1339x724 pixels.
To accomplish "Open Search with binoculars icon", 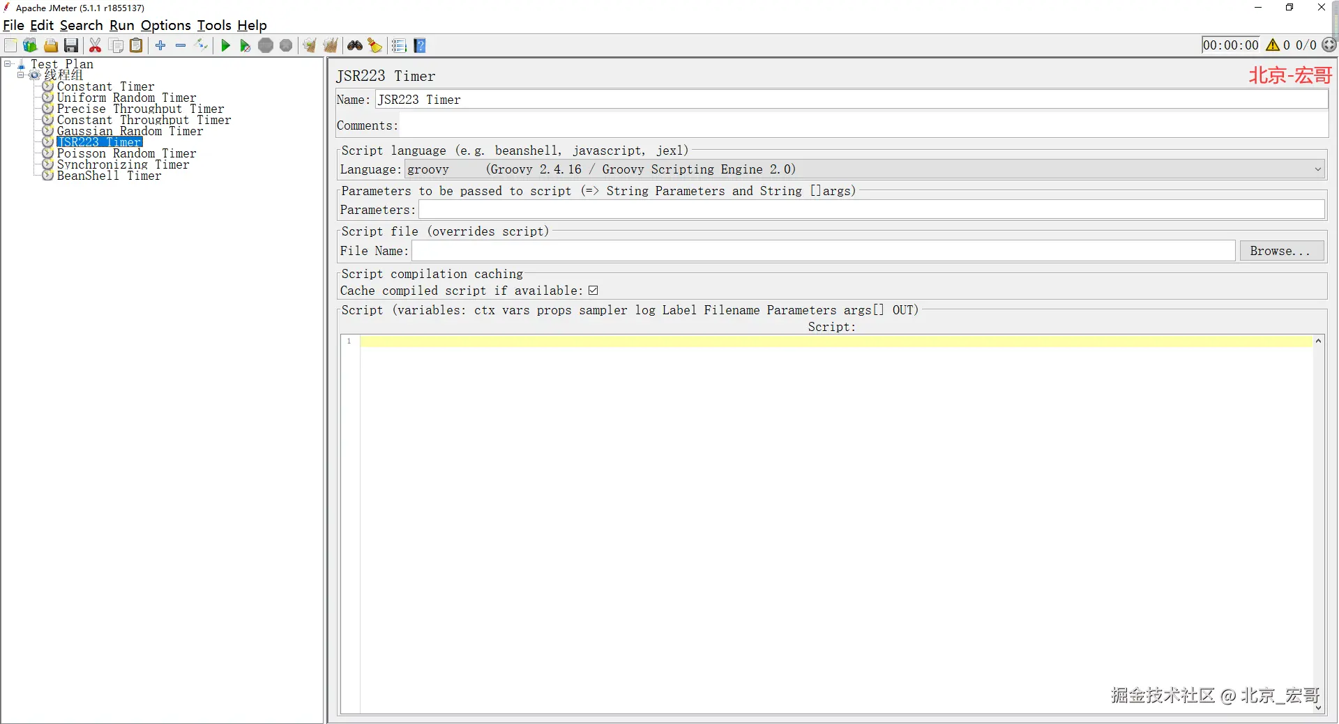I will (x=355, y=46).
